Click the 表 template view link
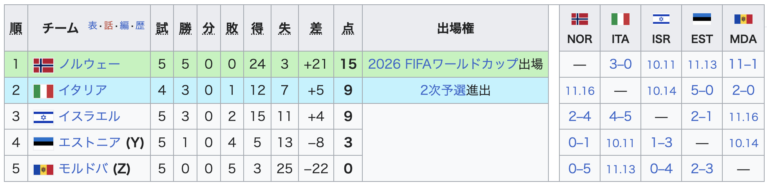The height and width of the screenshot is (185, 767). [92, 26]
